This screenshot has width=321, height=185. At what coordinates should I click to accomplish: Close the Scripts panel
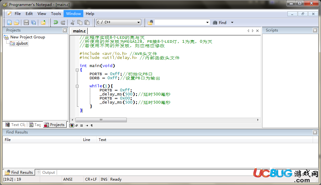pyautogui.click(x=315, y=30)
